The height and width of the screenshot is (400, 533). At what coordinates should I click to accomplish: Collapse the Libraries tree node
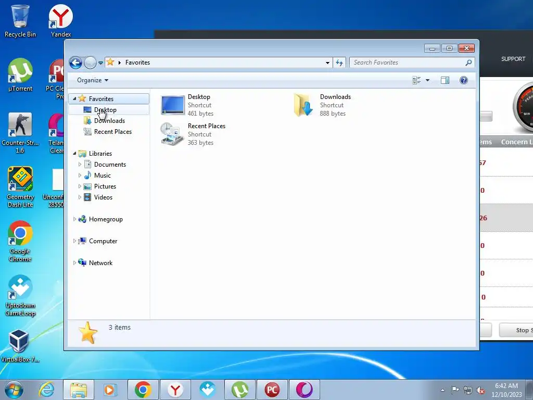[74, 154]
